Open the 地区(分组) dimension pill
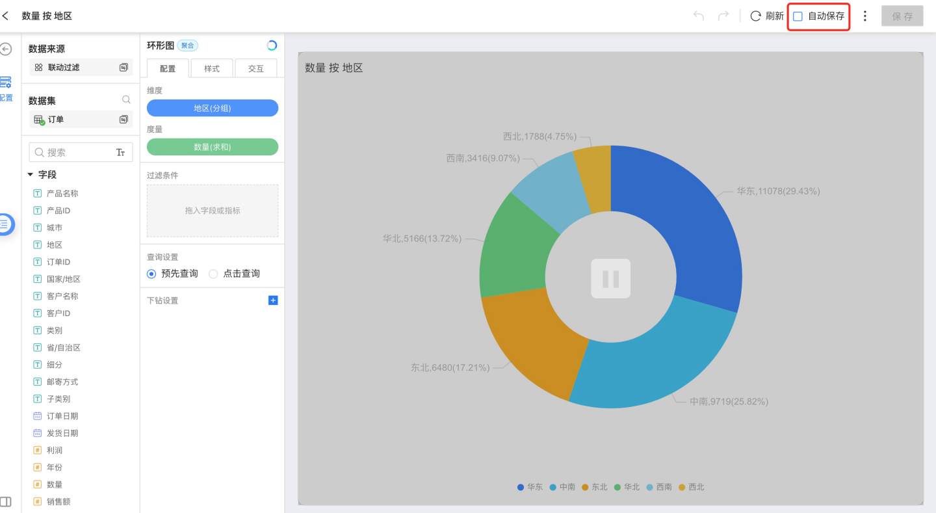The image size is (936, 513). pos(213,109)
